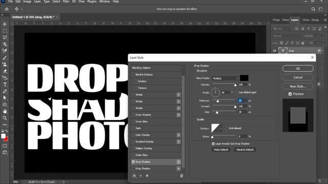
Task: Click the Home icon in options bar
Action: click(x=7, y=9)
